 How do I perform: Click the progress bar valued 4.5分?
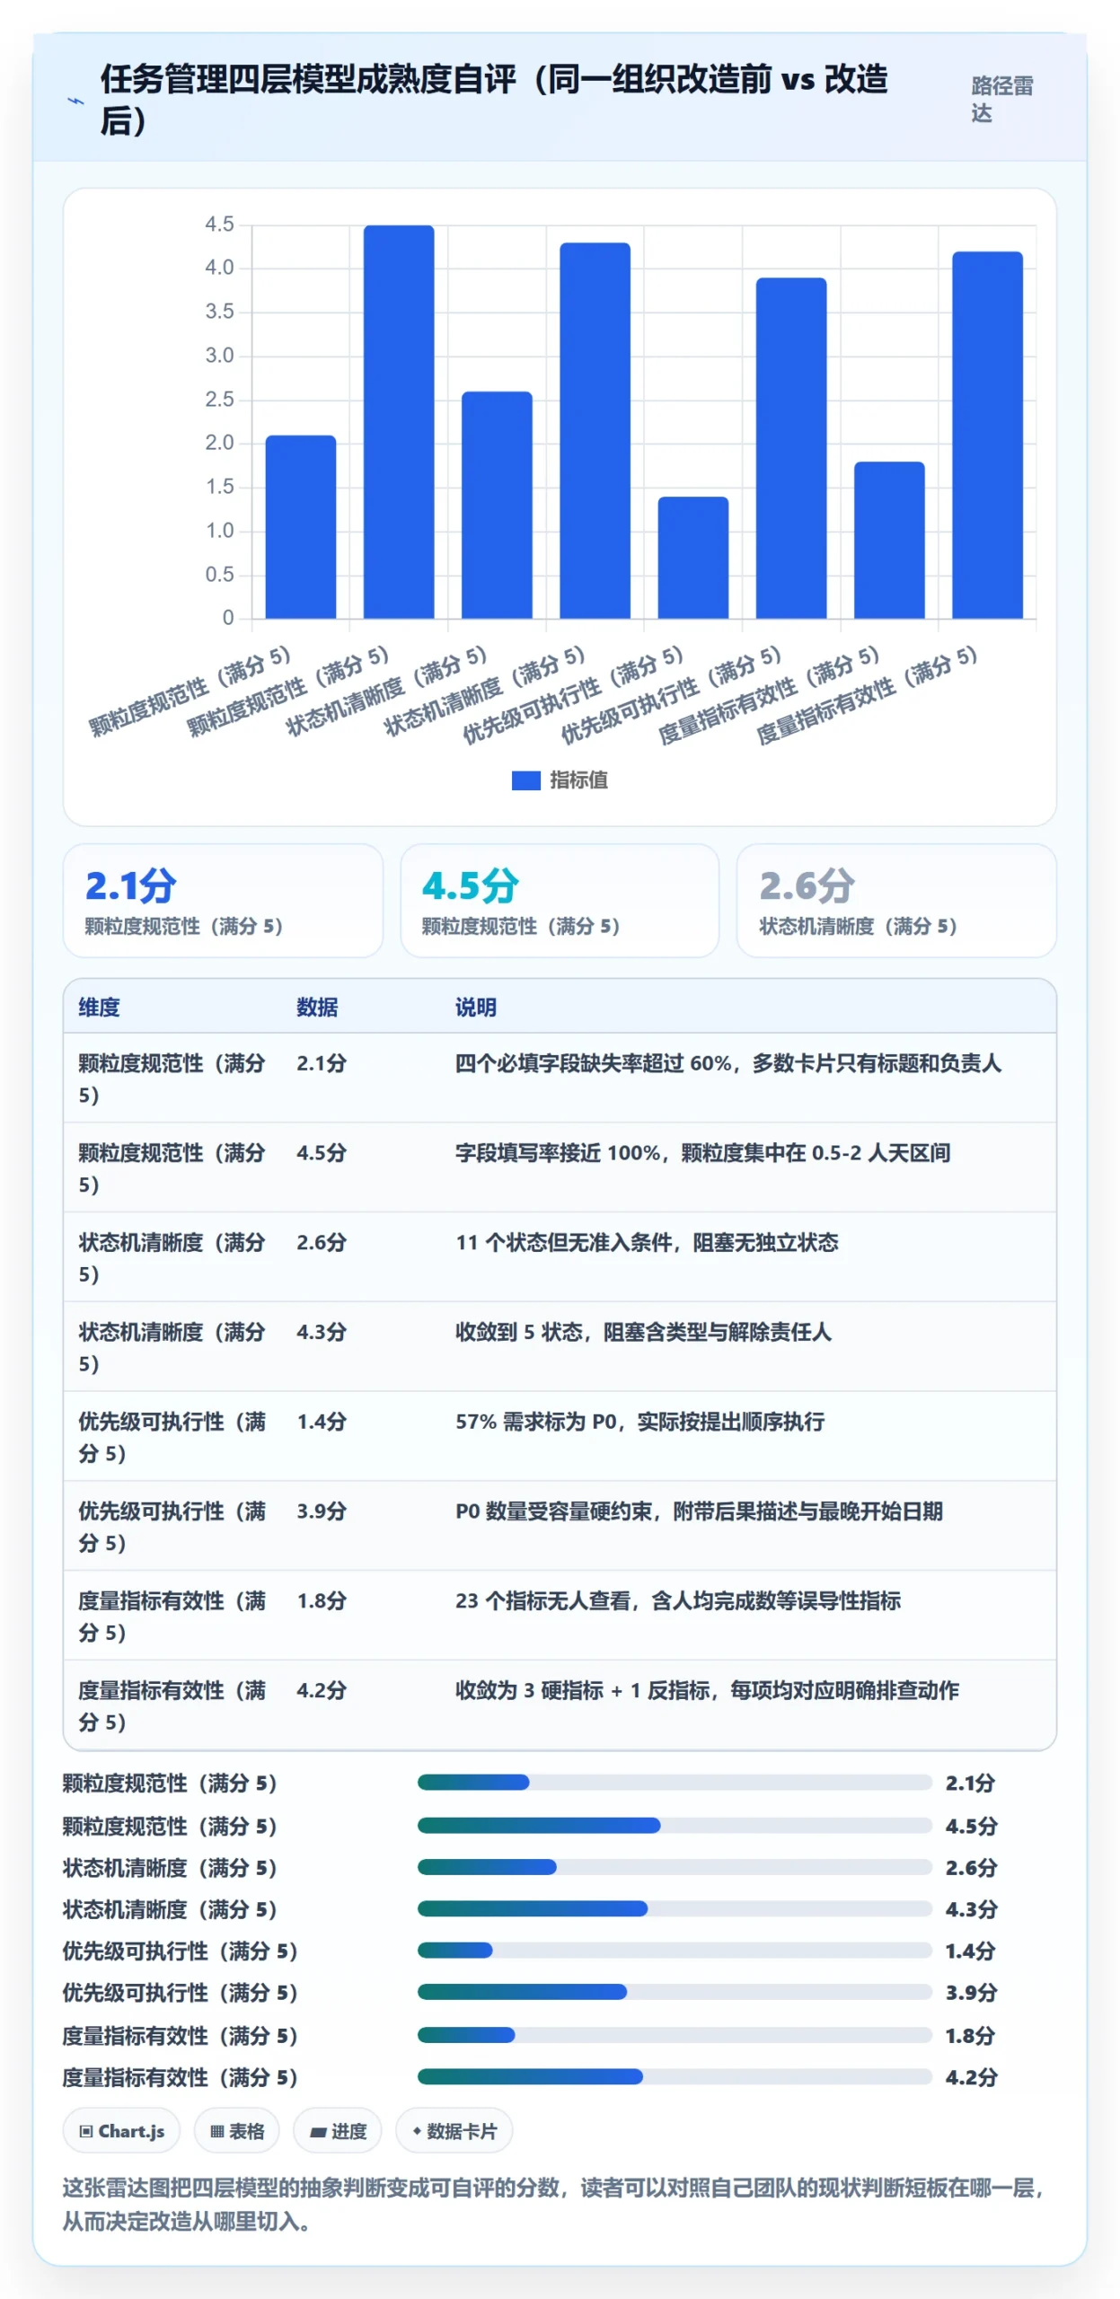pyautogui.click(x=675, y=1826)
